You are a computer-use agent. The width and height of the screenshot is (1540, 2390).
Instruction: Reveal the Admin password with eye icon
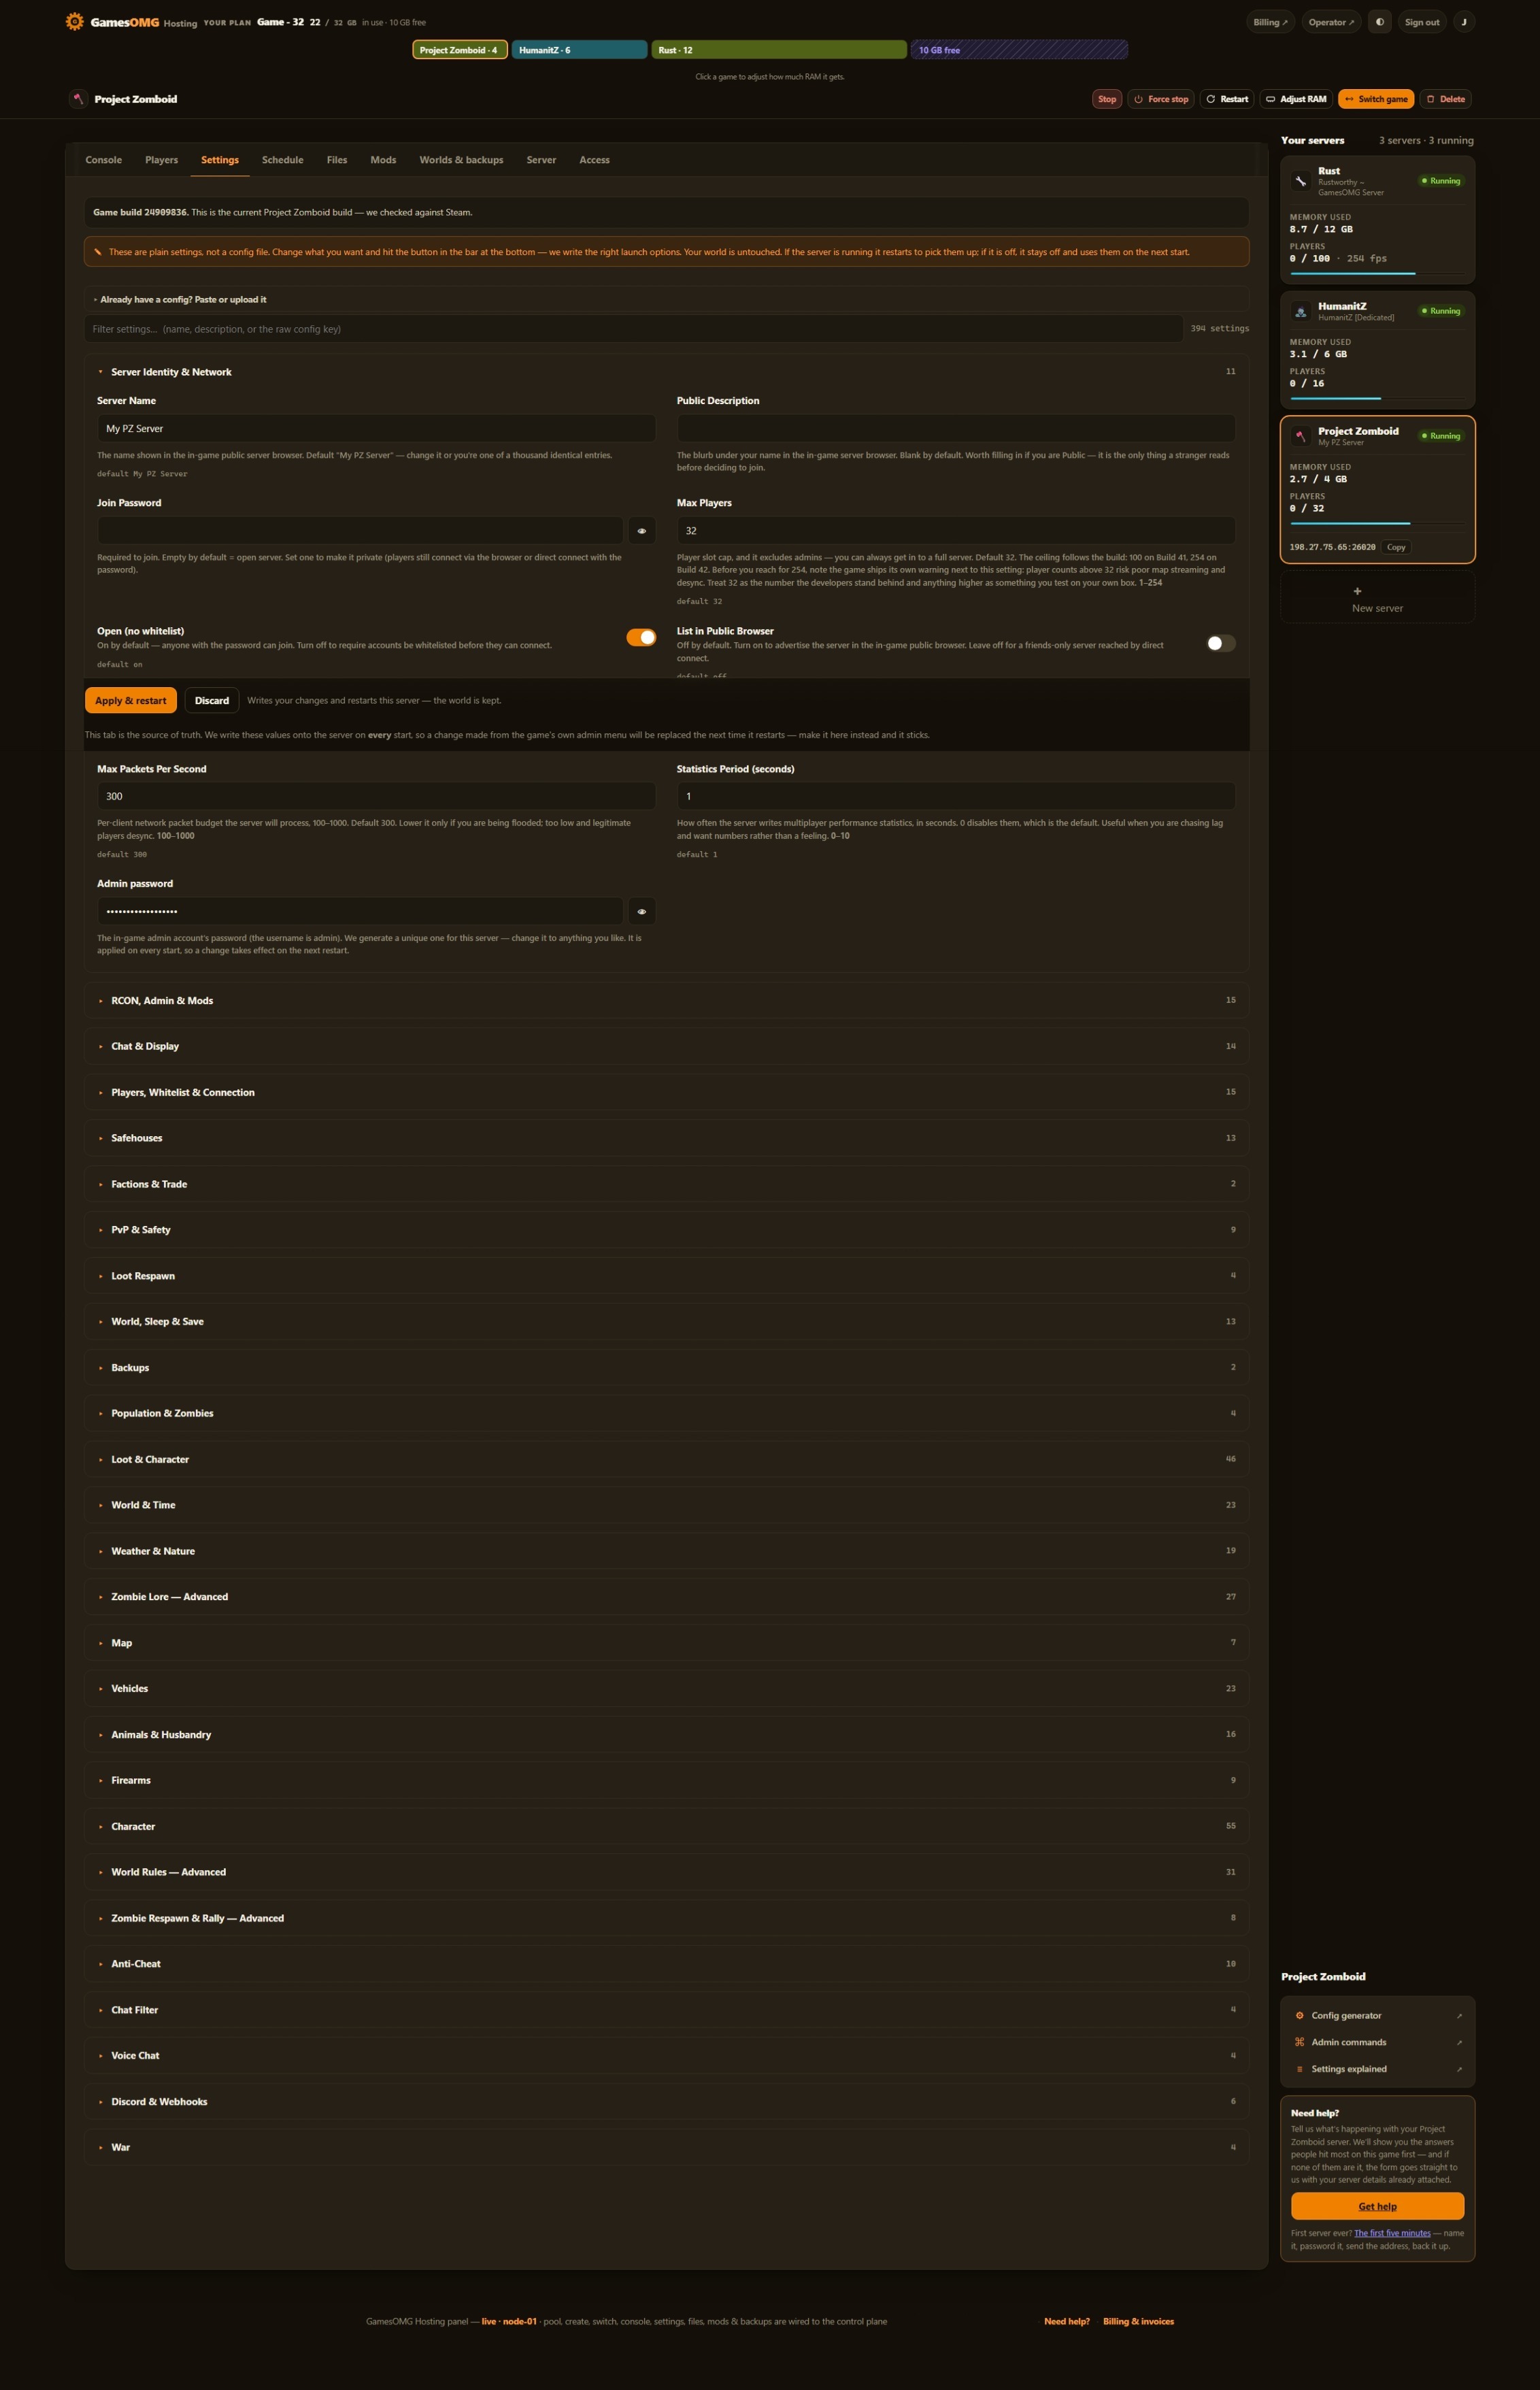click(x=642, y=911)
